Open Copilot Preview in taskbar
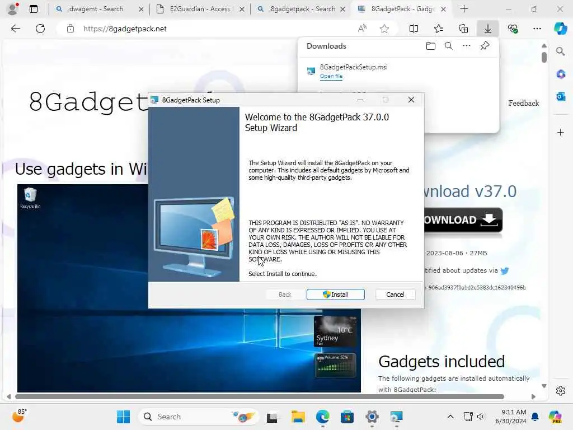This screenshot has height=430, width=573. click(555, 417)
